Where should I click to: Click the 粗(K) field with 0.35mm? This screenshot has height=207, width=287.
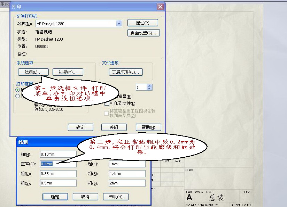coord(58,174)
